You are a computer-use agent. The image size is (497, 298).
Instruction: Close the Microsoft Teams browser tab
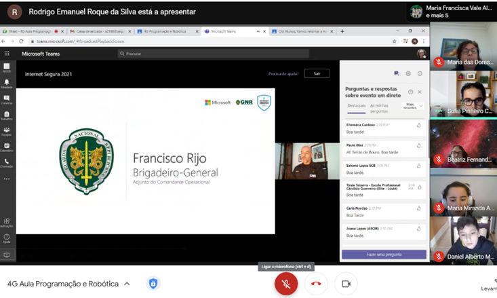(x=264, y=31)
